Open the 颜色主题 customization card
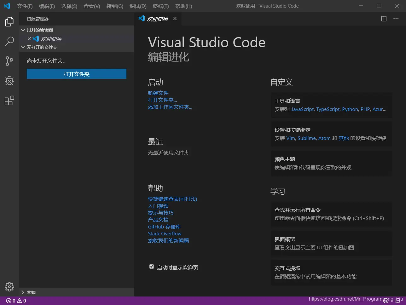 (x=332, y=163)
